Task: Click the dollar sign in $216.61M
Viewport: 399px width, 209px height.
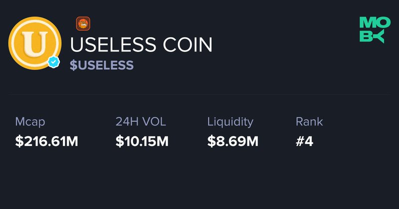Action: pyautogui.click(x=18, y=141)
